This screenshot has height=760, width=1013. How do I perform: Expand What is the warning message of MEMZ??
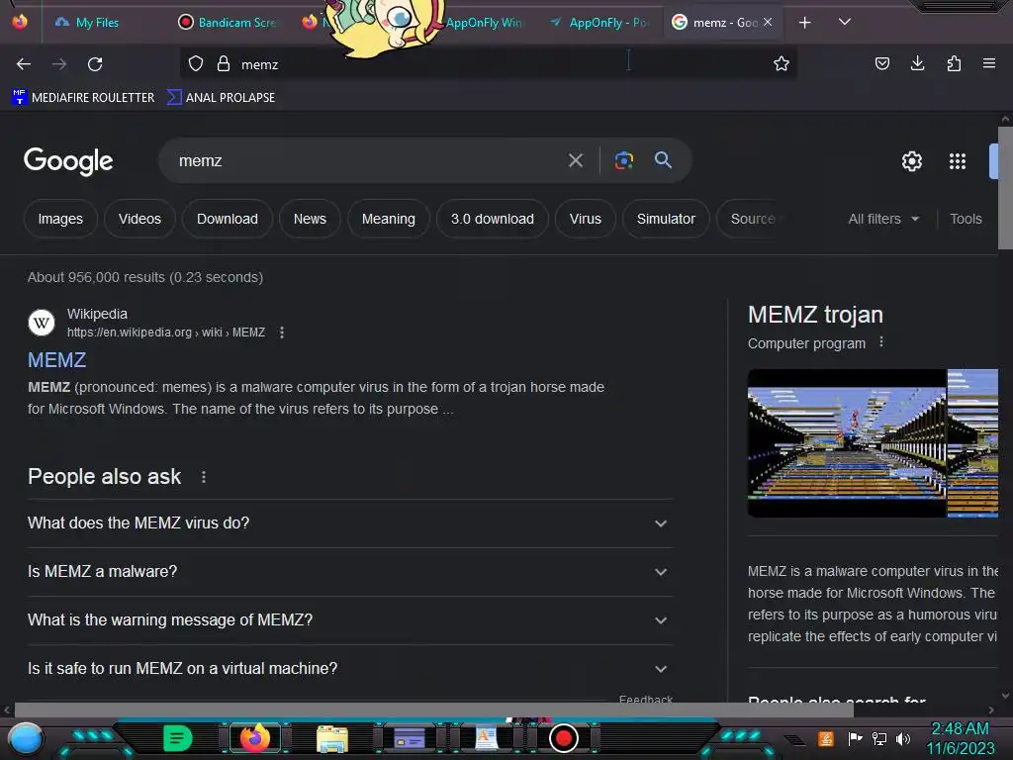349,620
